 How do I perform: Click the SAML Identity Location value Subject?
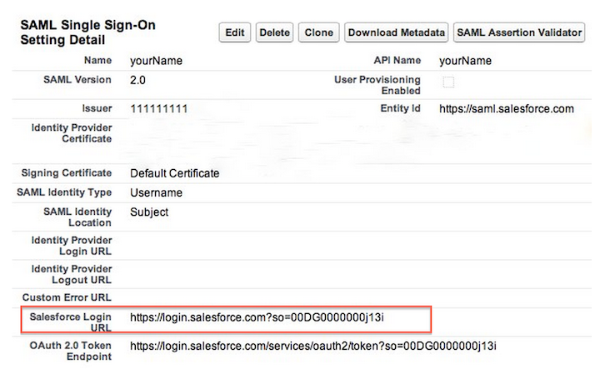point(149,212)
